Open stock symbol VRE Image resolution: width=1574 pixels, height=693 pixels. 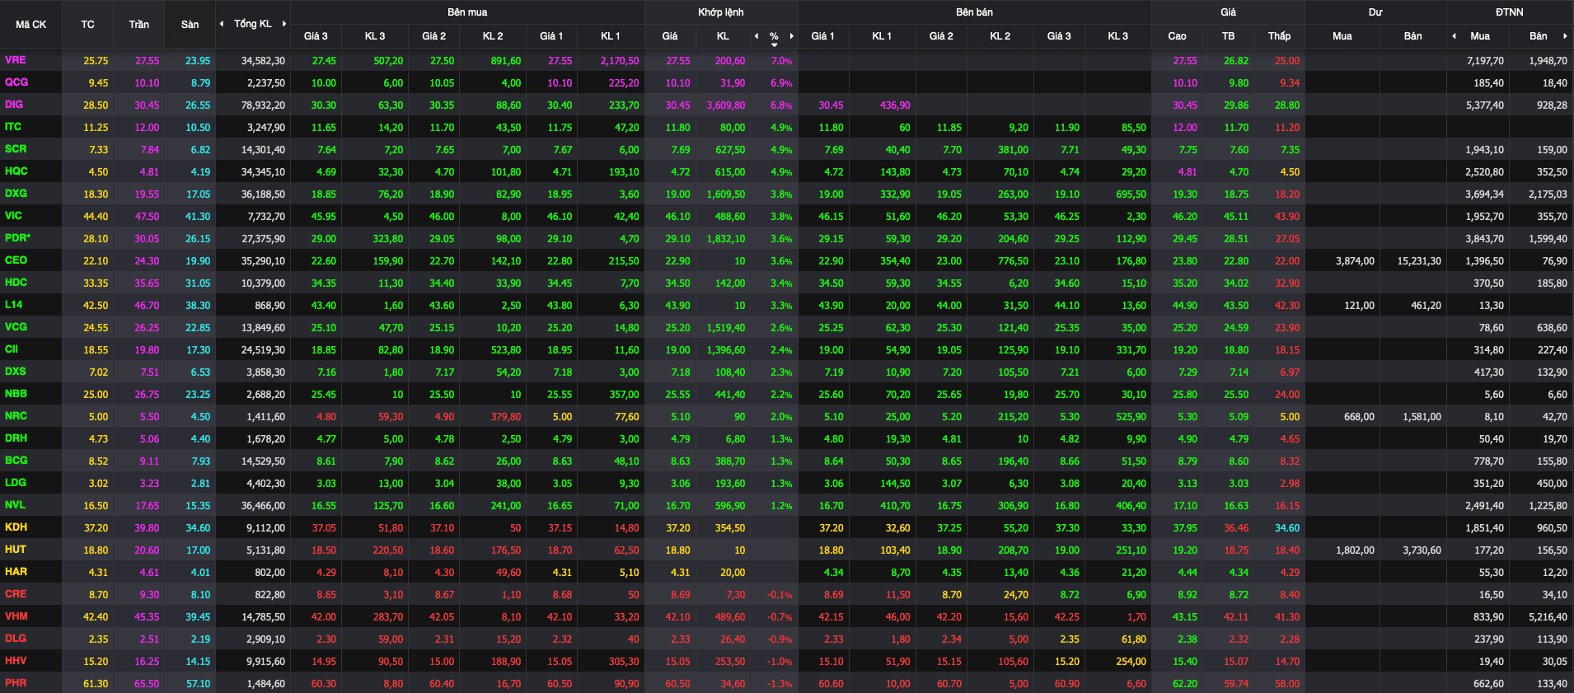coord(15,60)
